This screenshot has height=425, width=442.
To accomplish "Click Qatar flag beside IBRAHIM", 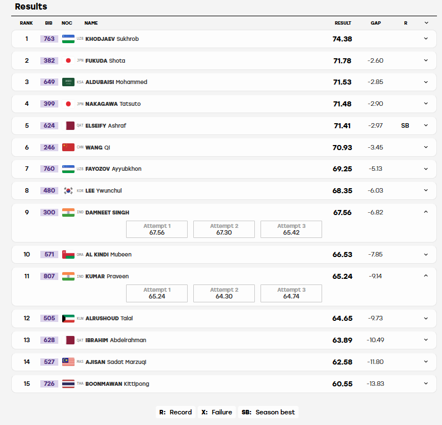I will tap(68, 340).
